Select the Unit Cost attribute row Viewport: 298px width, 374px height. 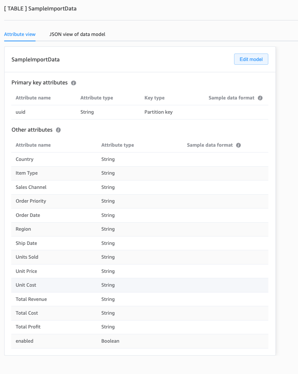26,285
